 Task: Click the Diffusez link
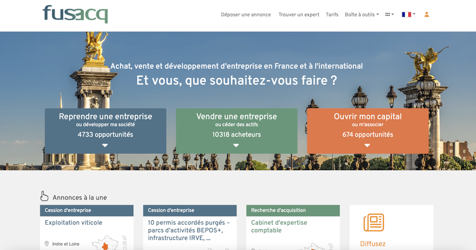373,244
